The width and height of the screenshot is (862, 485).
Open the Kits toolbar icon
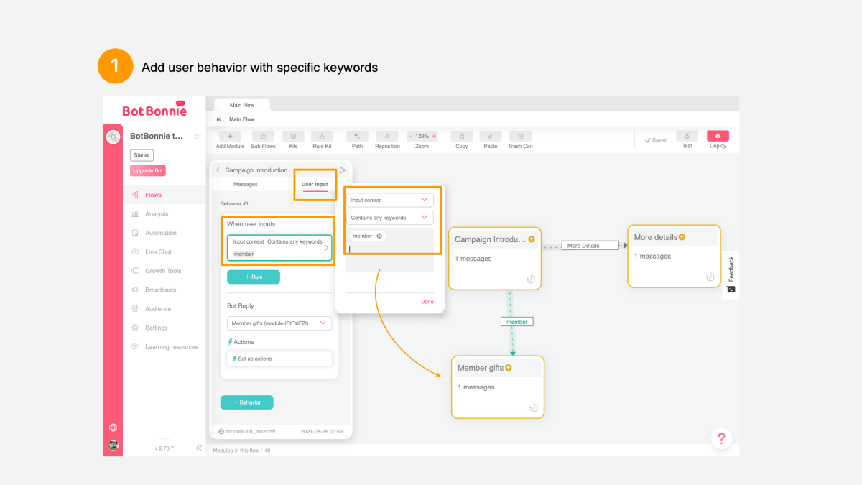click(x=293, y=136)
